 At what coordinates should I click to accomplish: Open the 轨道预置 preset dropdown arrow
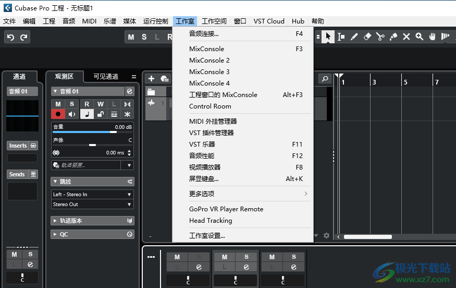(129, 165)
